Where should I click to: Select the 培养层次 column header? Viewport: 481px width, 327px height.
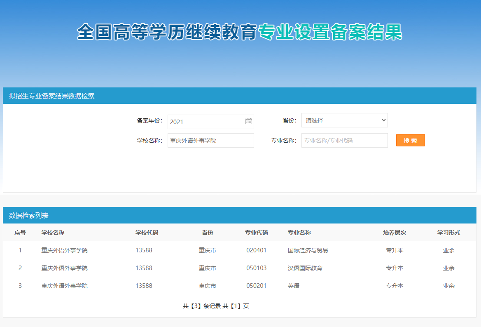[x=395, y=233]
